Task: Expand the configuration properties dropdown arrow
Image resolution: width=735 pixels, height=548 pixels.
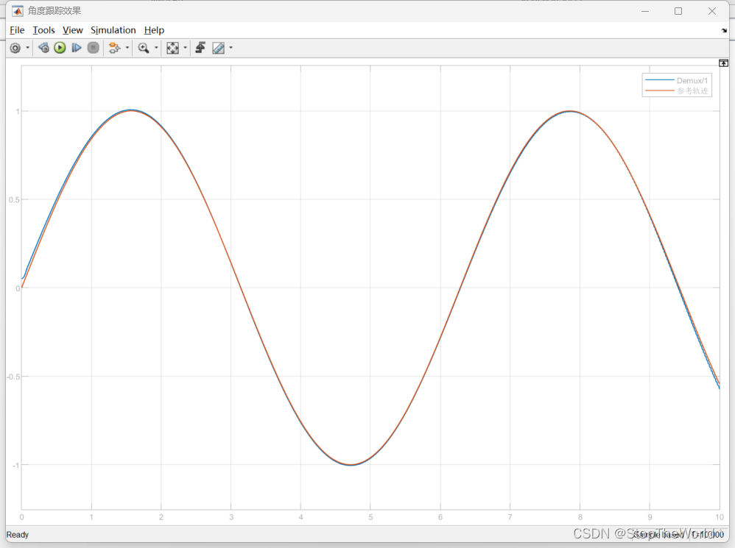Action: (x=28, y=48)
